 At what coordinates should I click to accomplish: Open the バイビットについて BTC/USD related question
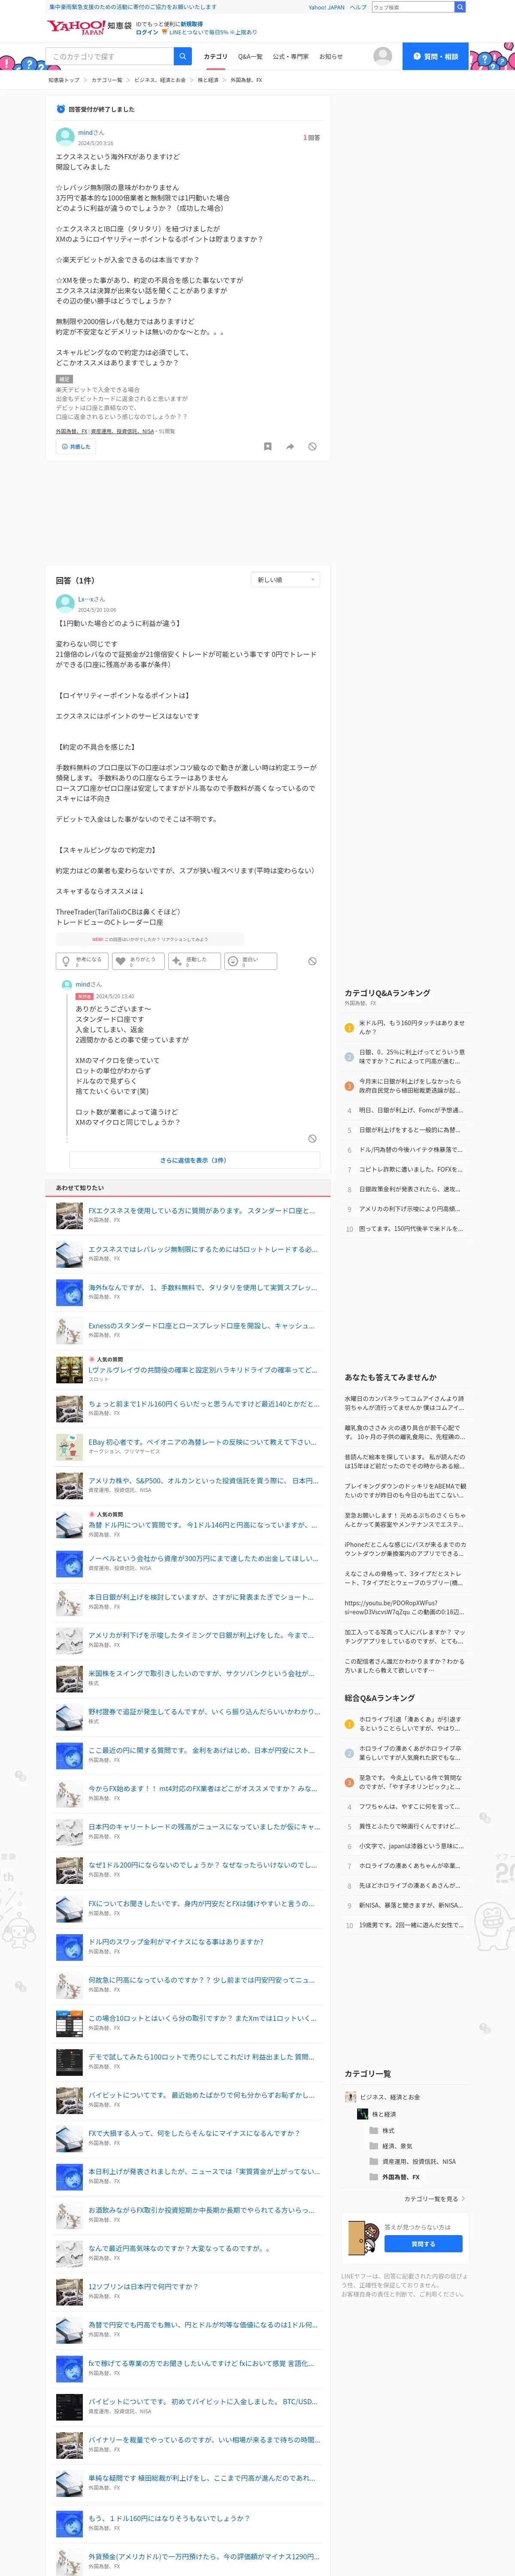pos(202,2401)
